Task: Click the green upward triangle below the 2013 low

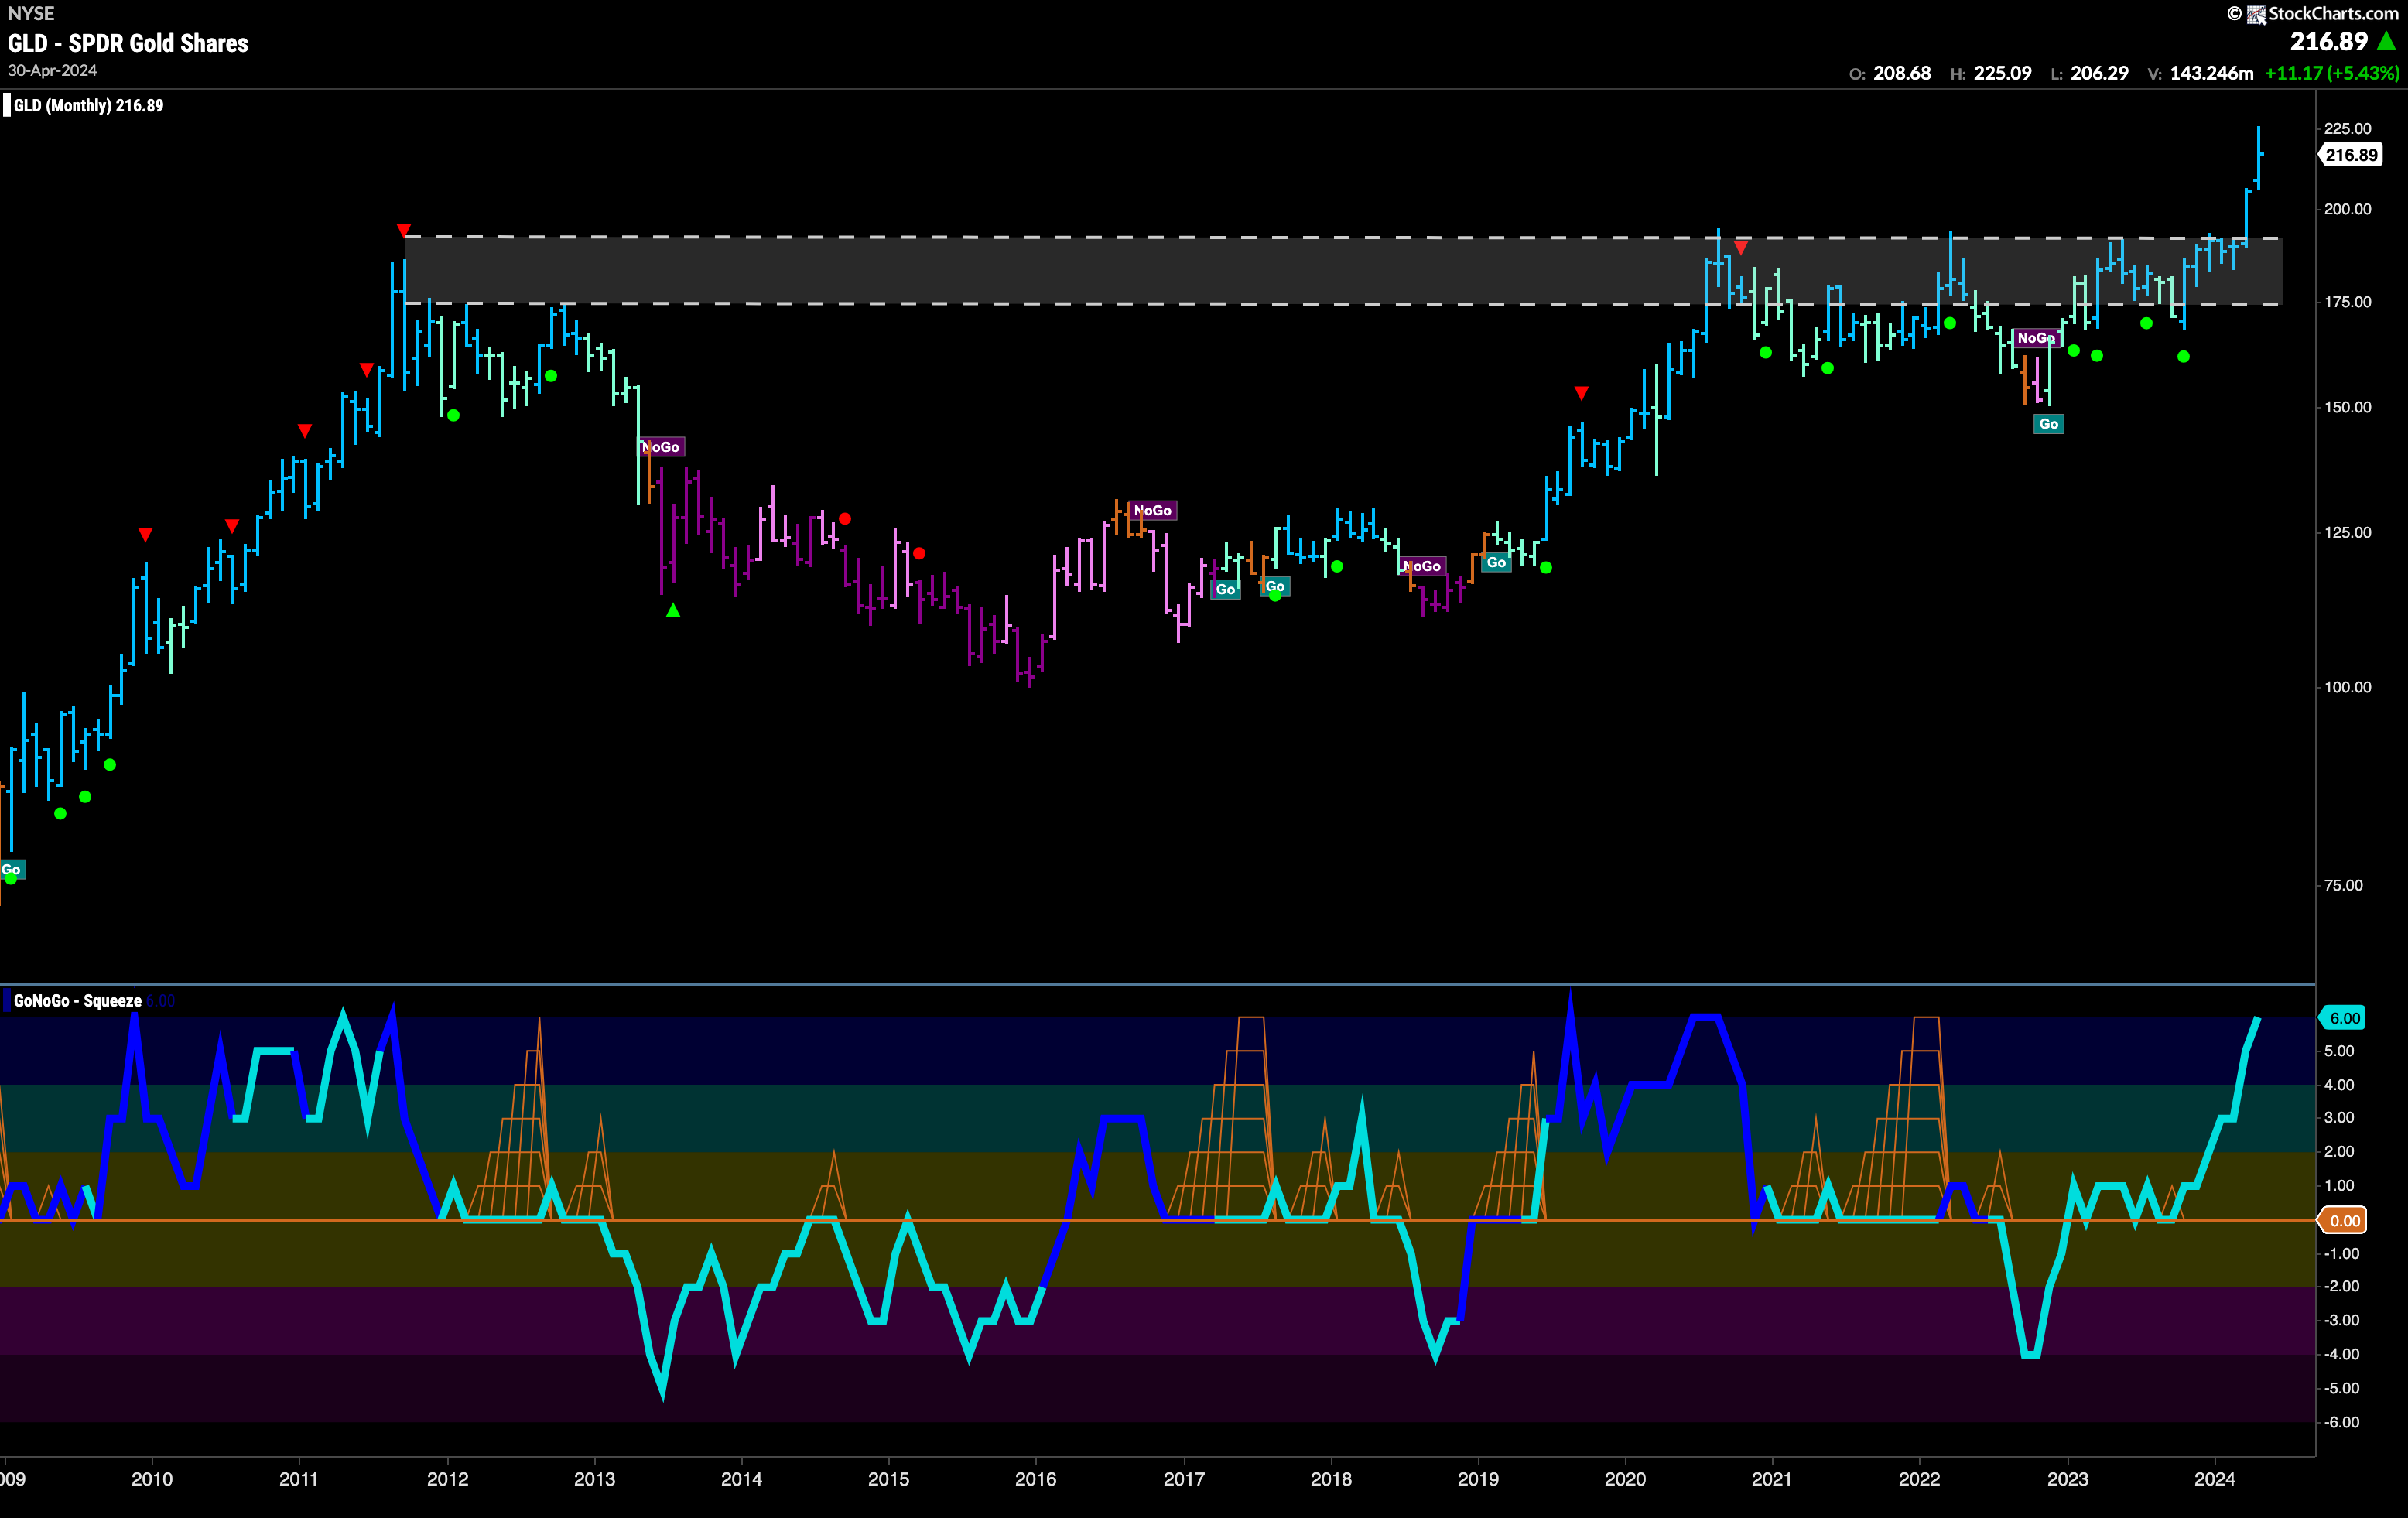Action: click(673, 610)
